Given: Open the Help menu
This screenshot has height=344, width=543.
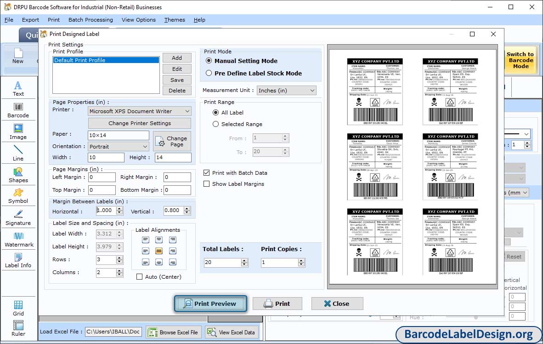Looking at the screenshot, I should (199, 20).
